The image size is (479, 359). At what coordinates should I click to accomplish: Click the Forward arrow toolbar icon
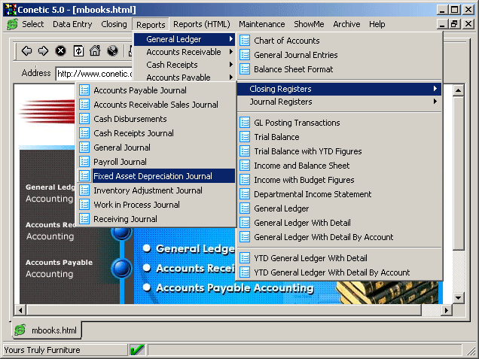click(43, 51)
